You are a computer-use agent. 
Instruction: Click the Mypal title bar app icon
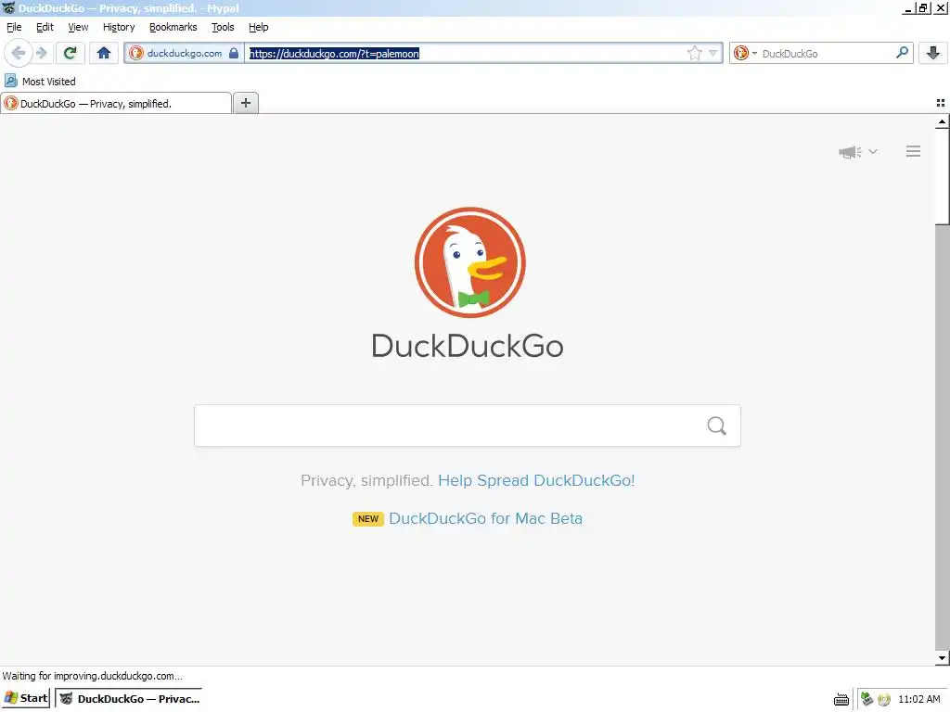click(x=8, y=7)
